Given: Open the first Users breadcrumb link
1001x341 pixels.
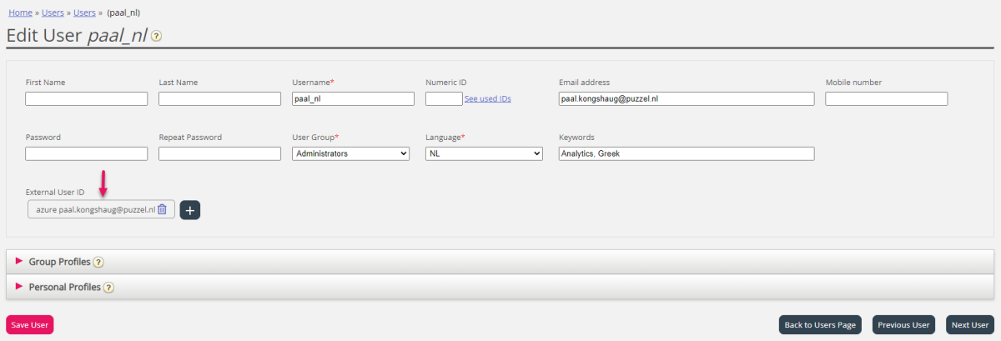Looking at the screenshot, I should [51, 13].
